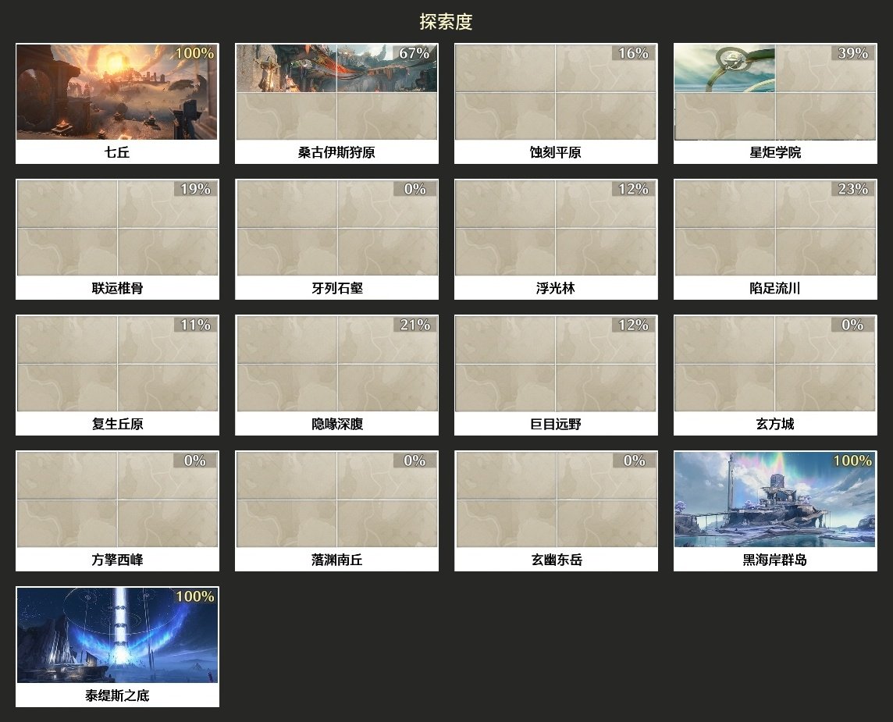This screenshot has height=722, width=893.
Task: Click the 星炬学院 name label
Action: coord(775,152)
